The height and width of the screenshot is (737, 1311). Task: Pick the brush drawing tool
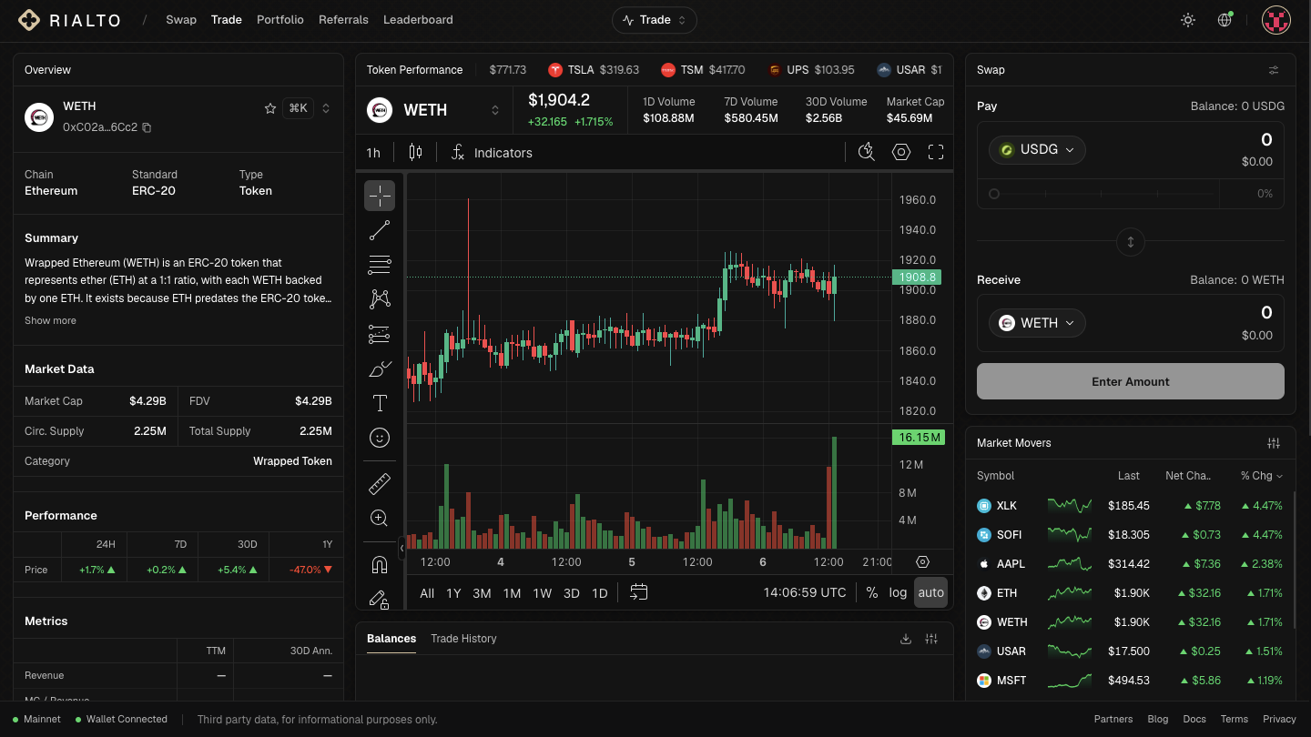[x=380, y=368]
